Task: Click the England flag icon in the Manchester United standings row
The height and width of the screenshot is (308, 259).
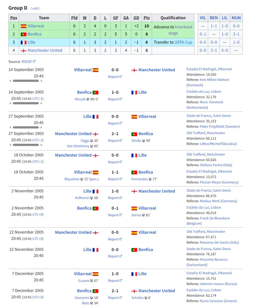Action: [x=24, y=51]
